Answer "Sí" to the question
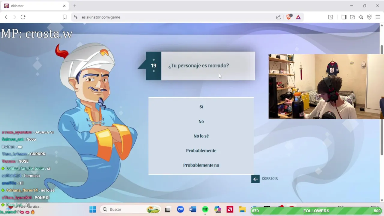Screen dimensions: 384x216 (201, 107)
